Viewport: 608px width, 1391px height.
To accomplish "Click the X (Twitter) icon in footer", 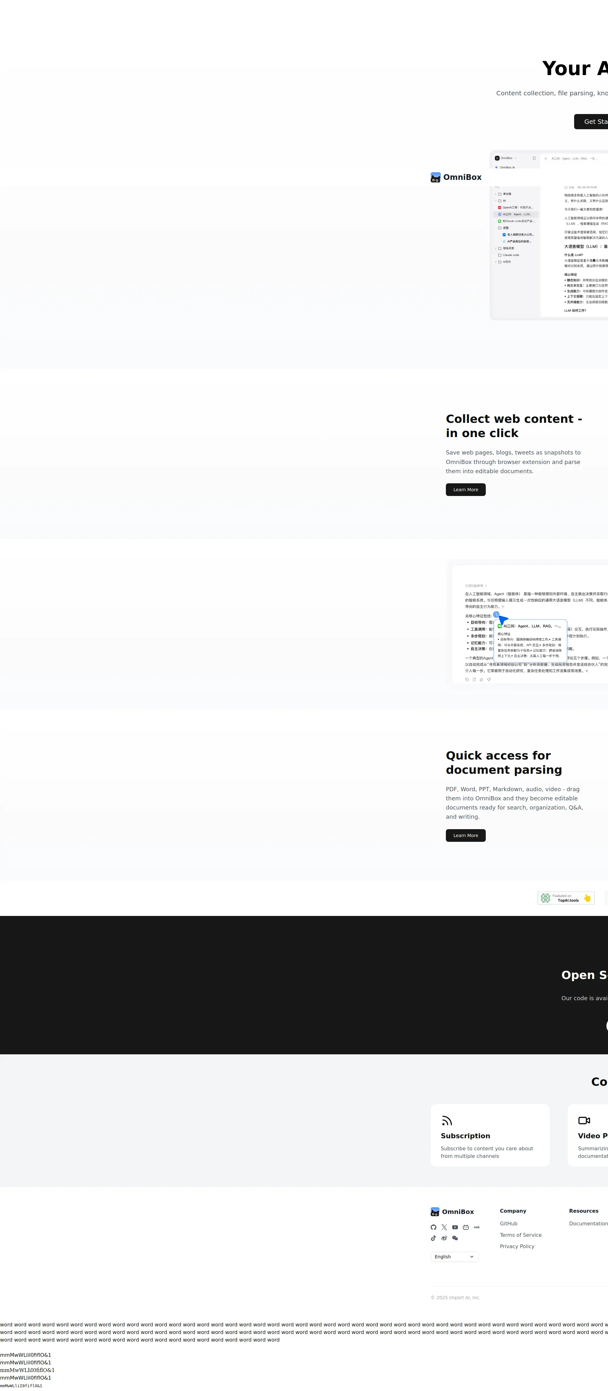I will 444,1227.
